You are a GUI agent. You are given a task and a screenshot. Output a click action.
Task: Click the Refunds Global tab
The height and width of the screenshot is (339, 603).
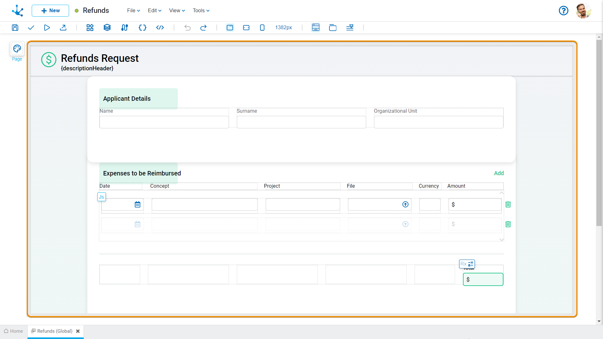pos(54,331)
